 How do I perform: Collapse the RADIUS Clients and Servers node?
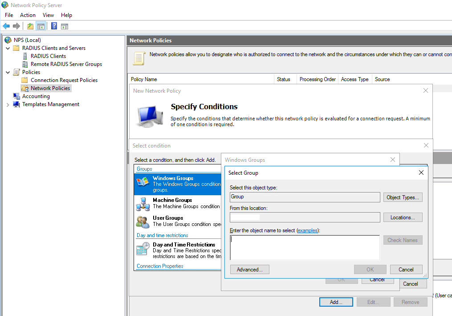pos(8,48)
